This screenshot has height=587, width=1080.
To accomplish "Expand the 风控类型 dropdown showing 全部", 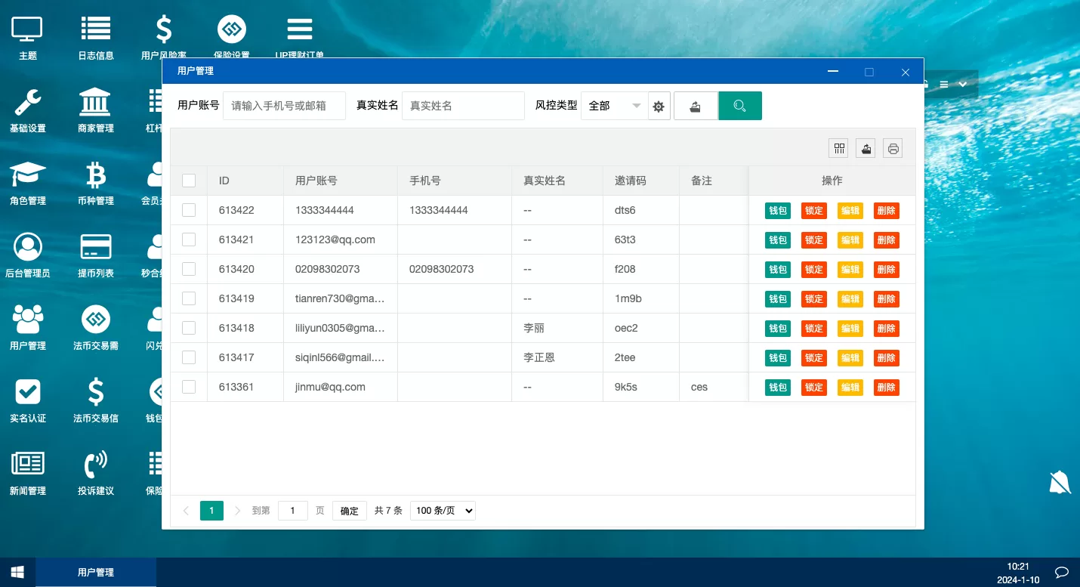I will [x=614, y=106].
